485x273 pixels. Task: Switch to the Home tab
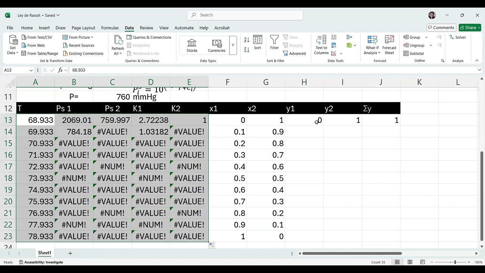click(27, 28)
